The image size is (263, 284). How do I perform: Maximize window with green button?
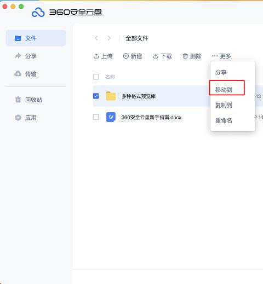pyautogui.click(x=21, y=7)
